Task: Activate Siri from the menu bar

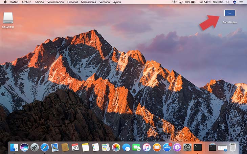Action: [x=234, y=2]
